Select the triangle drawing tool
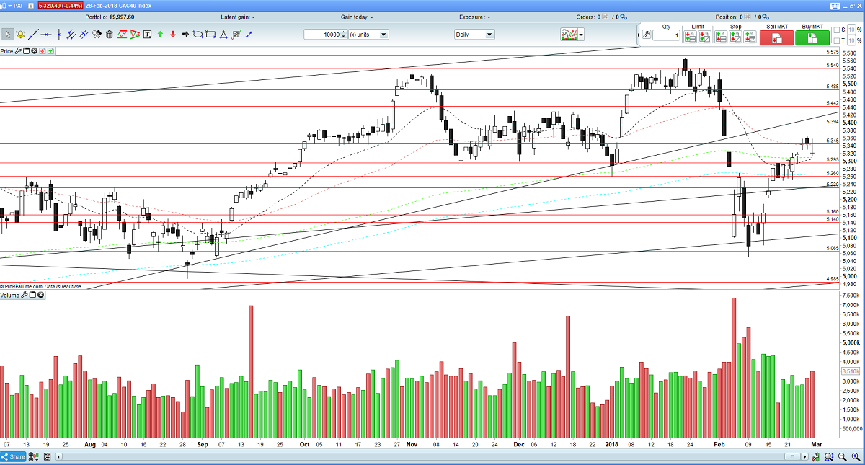This screenshot has height=465, width=865. (223, 35)
